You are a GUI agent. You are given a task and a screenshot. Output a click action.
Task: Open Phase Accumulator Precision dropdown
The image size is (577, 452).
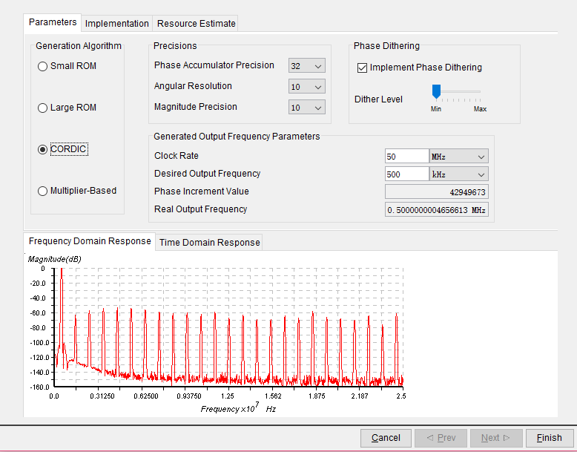pyautogui.click(x=307, y=66)
